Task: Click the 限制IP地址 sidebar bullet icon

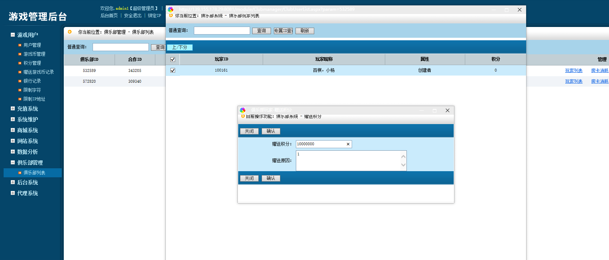Action: [20, 99]
